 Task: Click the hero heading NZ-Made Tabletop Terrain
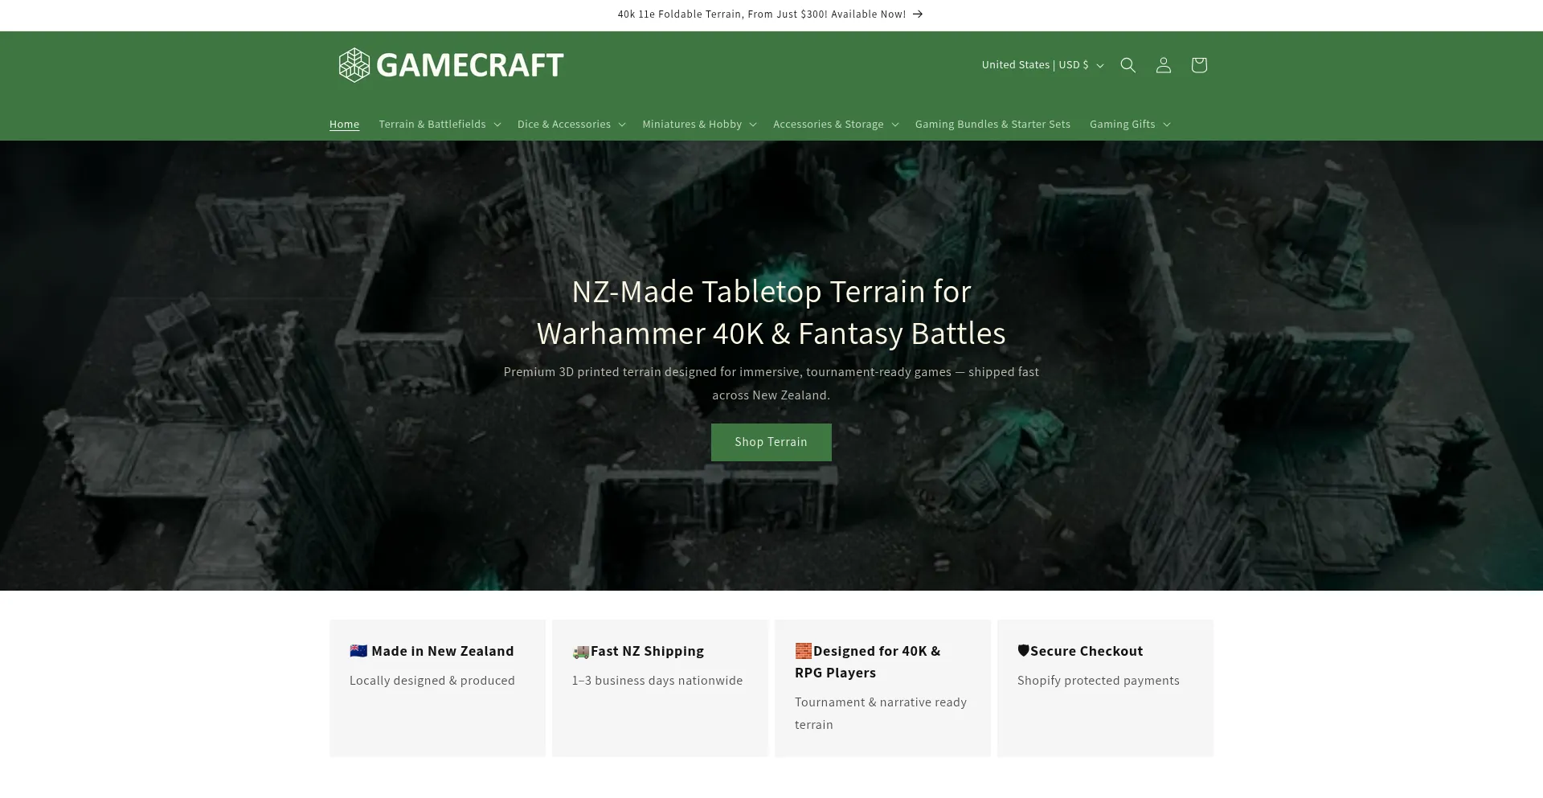pyautogui.click(x=771, y=312)
